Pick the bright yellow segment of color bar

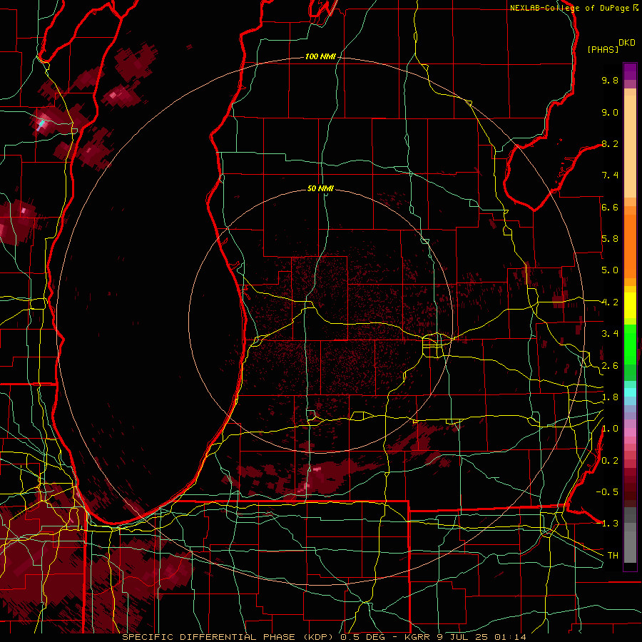click(x=630, y=305)
